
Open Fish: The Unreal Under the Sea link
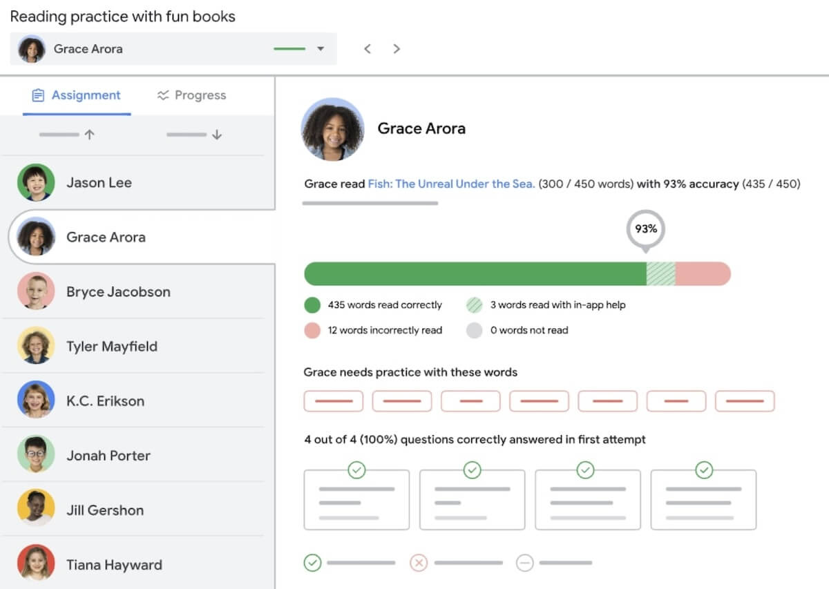click(451, 184)
